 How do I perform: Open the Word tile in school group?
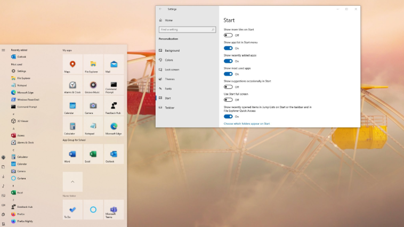(72, 154)
